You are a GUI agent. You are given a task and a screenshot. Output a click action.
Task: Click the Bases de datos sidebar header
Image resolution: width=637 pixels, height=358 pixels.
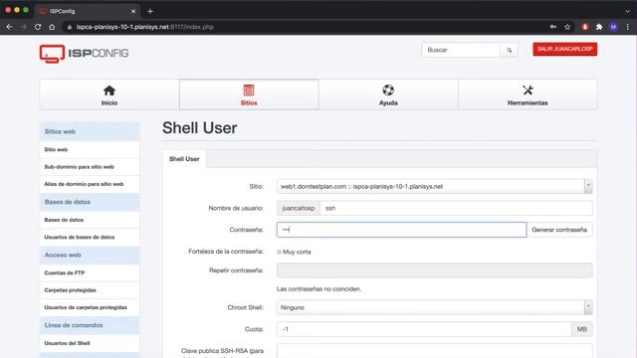[x=90, y=202]
